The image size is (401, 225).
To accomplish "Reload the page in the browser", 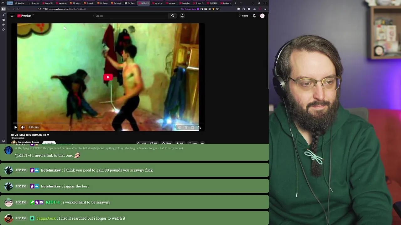I will (18, 9).
